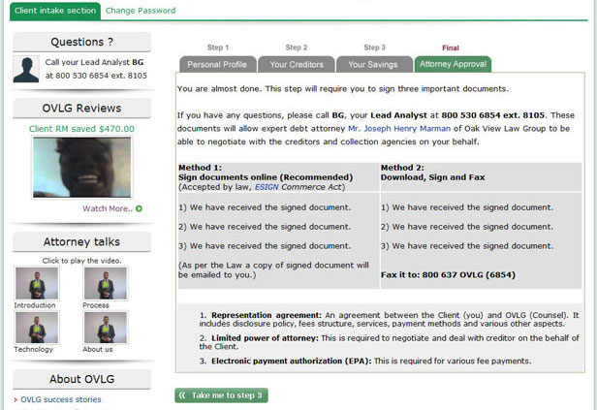Click the Lead Analyst avatar icon
This screenshot has height=410, width=597.
26,69
